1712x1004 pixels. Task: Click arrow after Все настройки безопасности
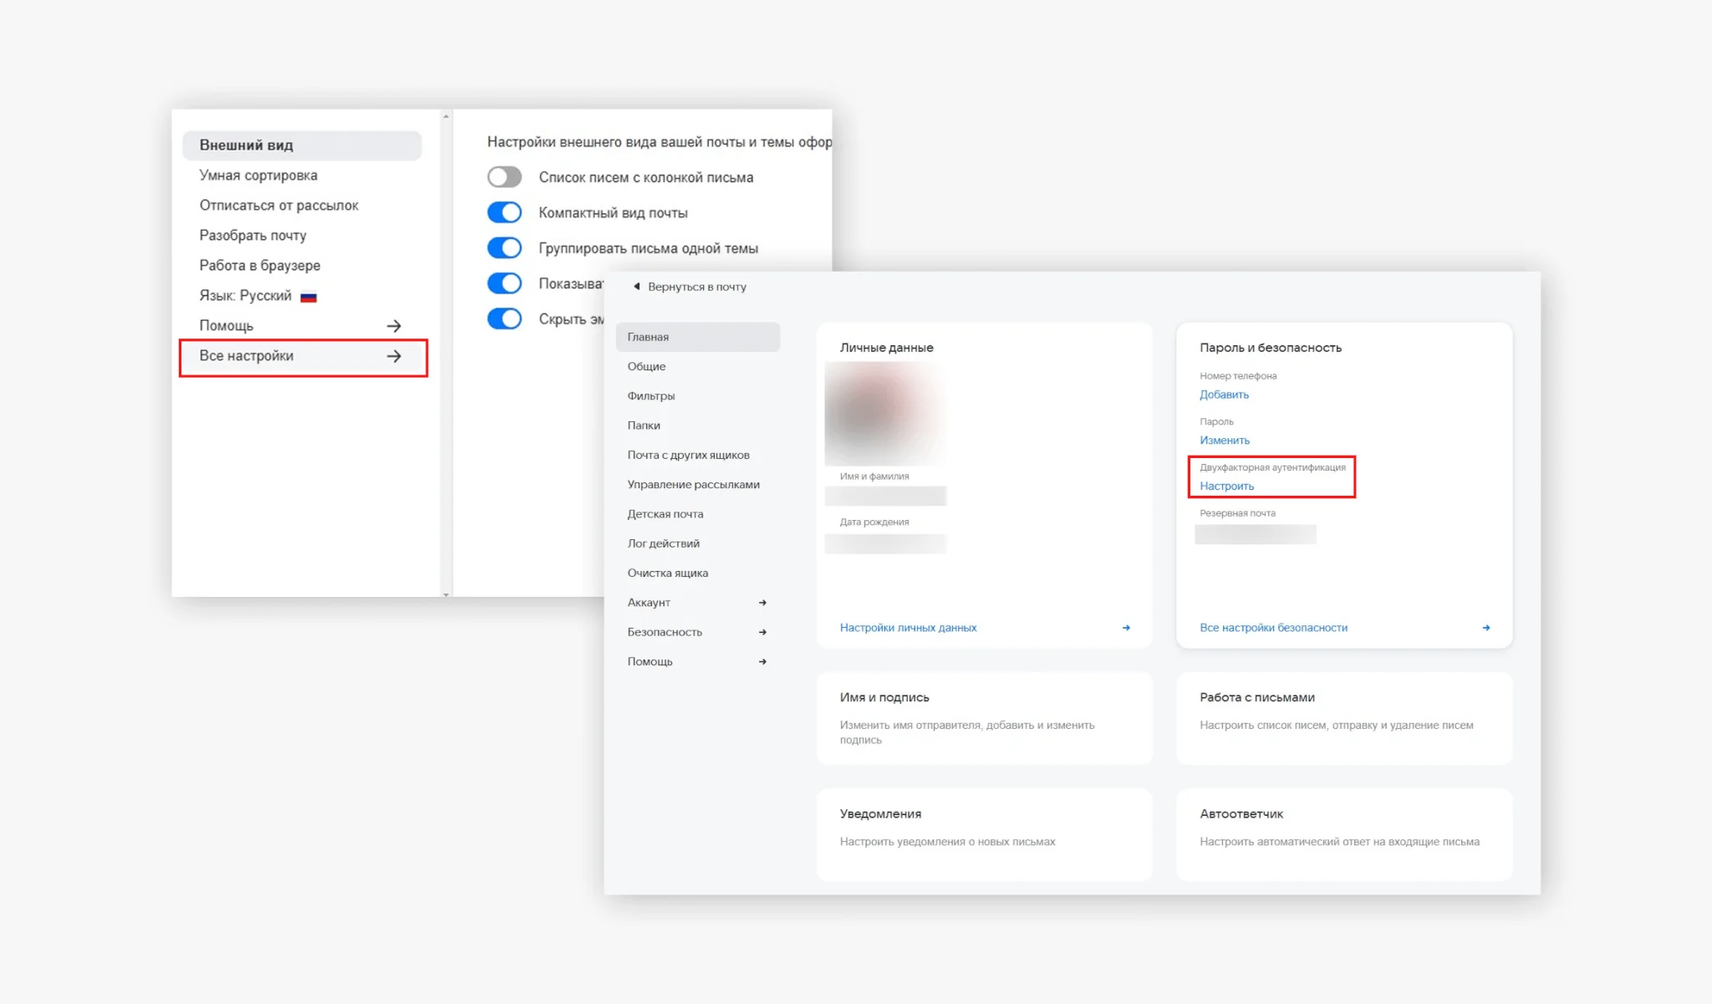[x=1485, y=628]
